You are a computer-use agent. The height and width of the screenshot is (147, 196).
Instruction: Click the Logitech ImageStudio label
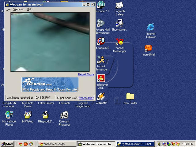83,105
